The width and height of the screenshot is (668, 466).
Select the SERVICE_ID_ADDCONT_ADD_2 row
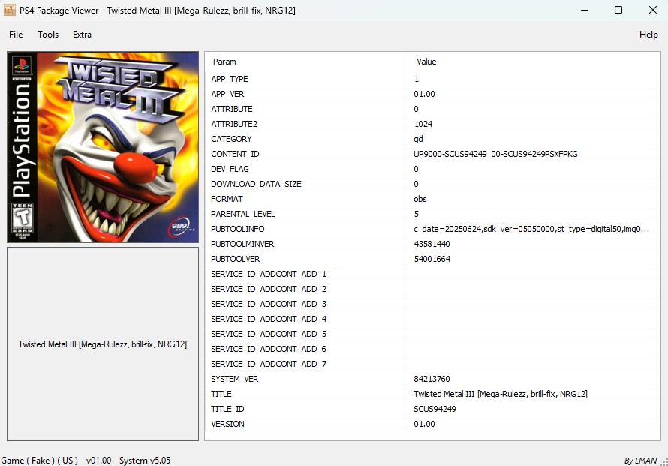[x=432, y=289]
